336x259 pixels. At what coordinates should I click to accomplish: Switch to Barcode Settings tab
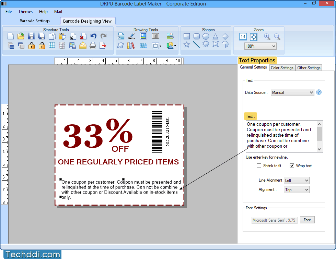coord(35,21)
